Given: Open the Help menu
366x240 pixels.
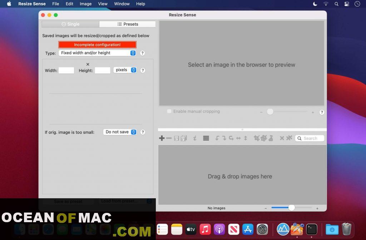Looking at the screenshot, I should pos(140,4).
